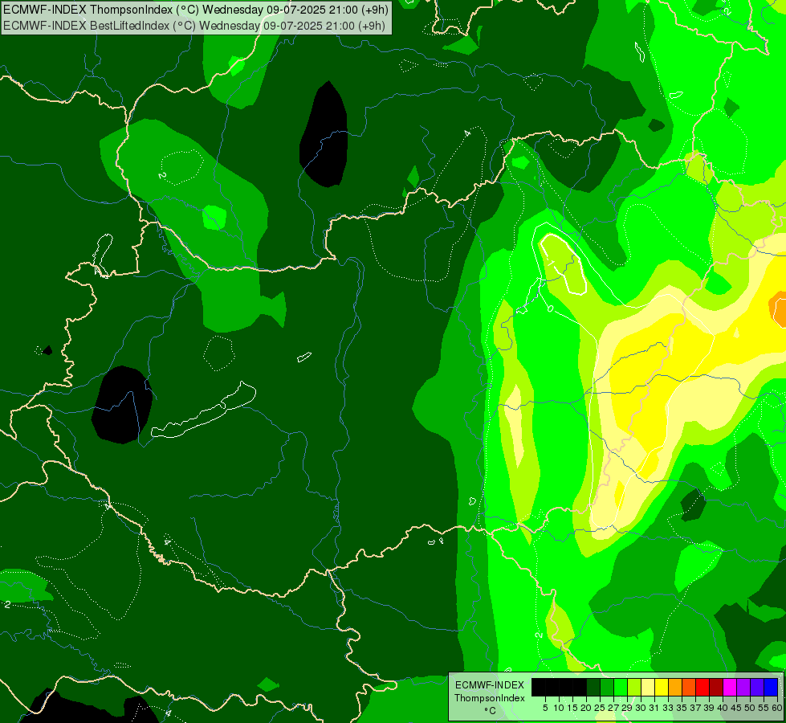This screenshot has height=723, width=786.
Task: Click the legend tick value 37
Action: (x=696, y=708)
